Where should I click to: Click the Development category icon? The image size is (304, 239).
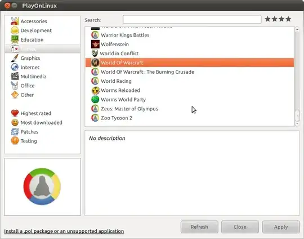point(15,30)
